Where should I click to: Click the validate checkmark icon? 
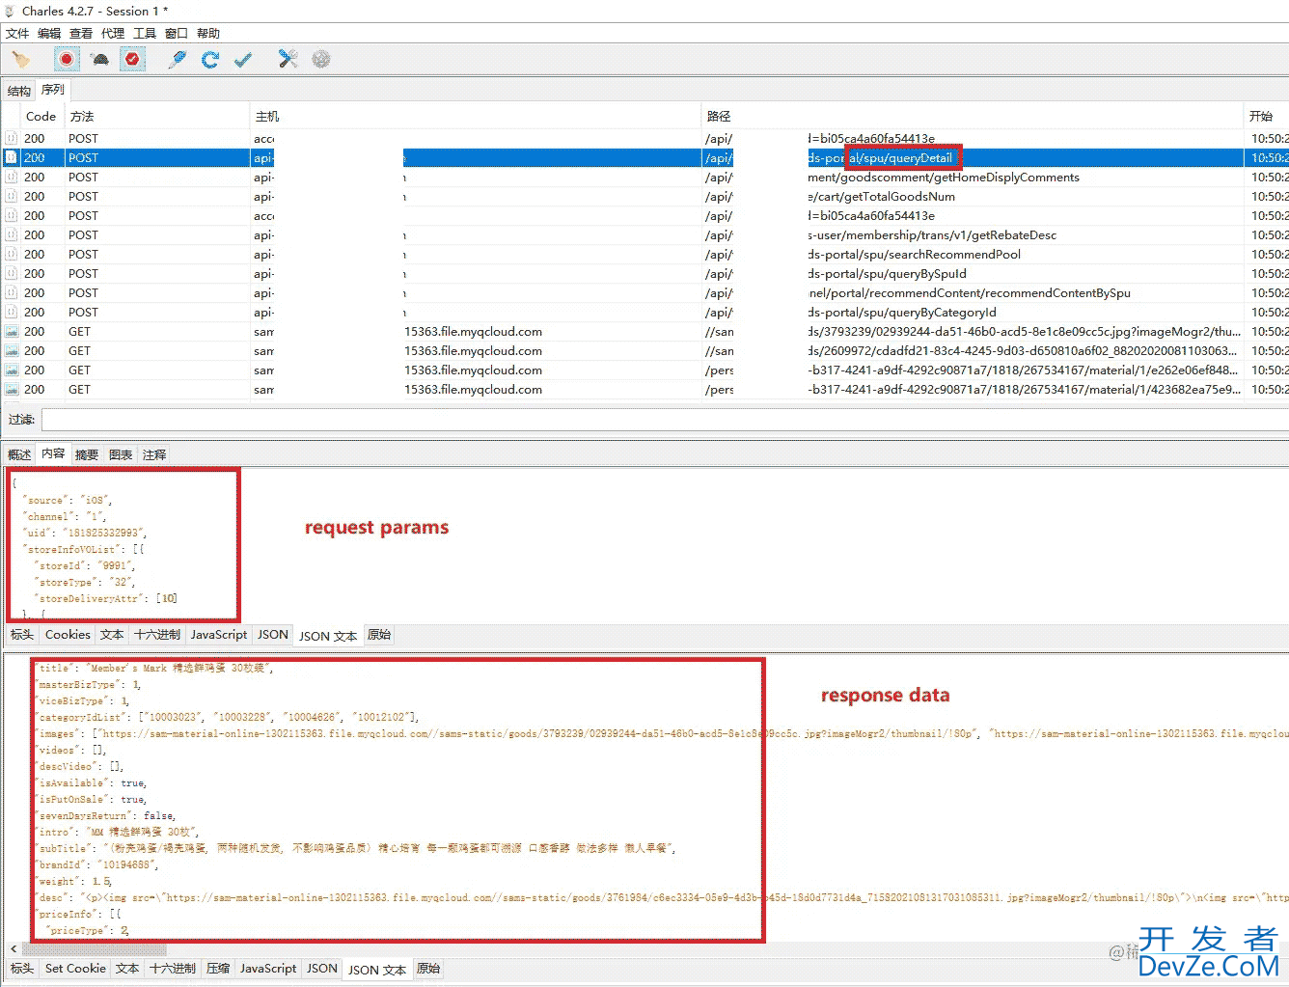[243, 60]
